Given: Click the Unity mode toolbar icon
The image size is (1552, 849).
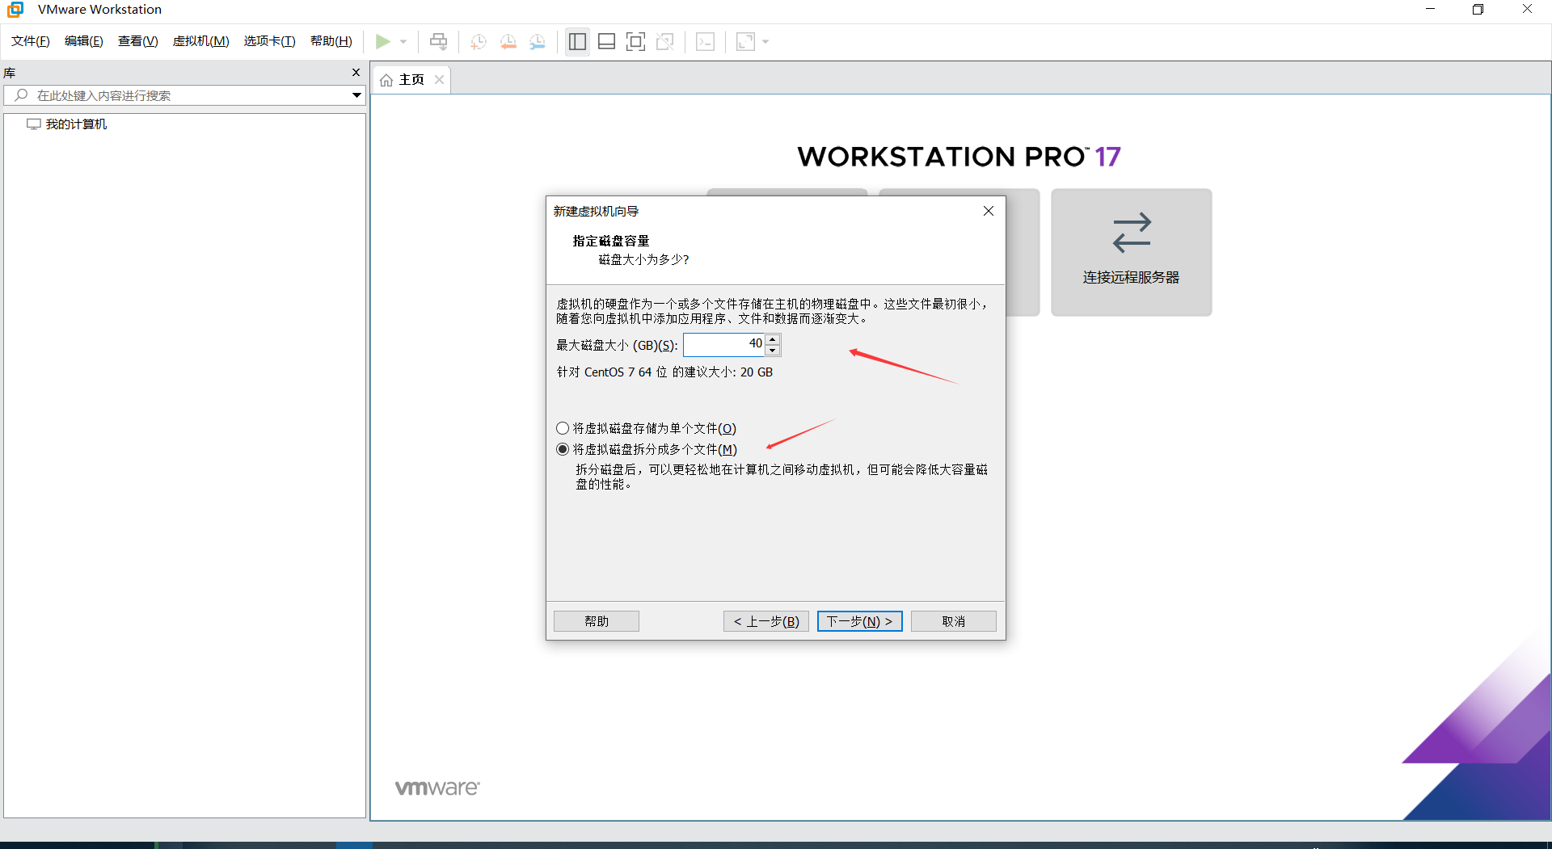Looking at the screenshot, I should click(x=665, y=41).
